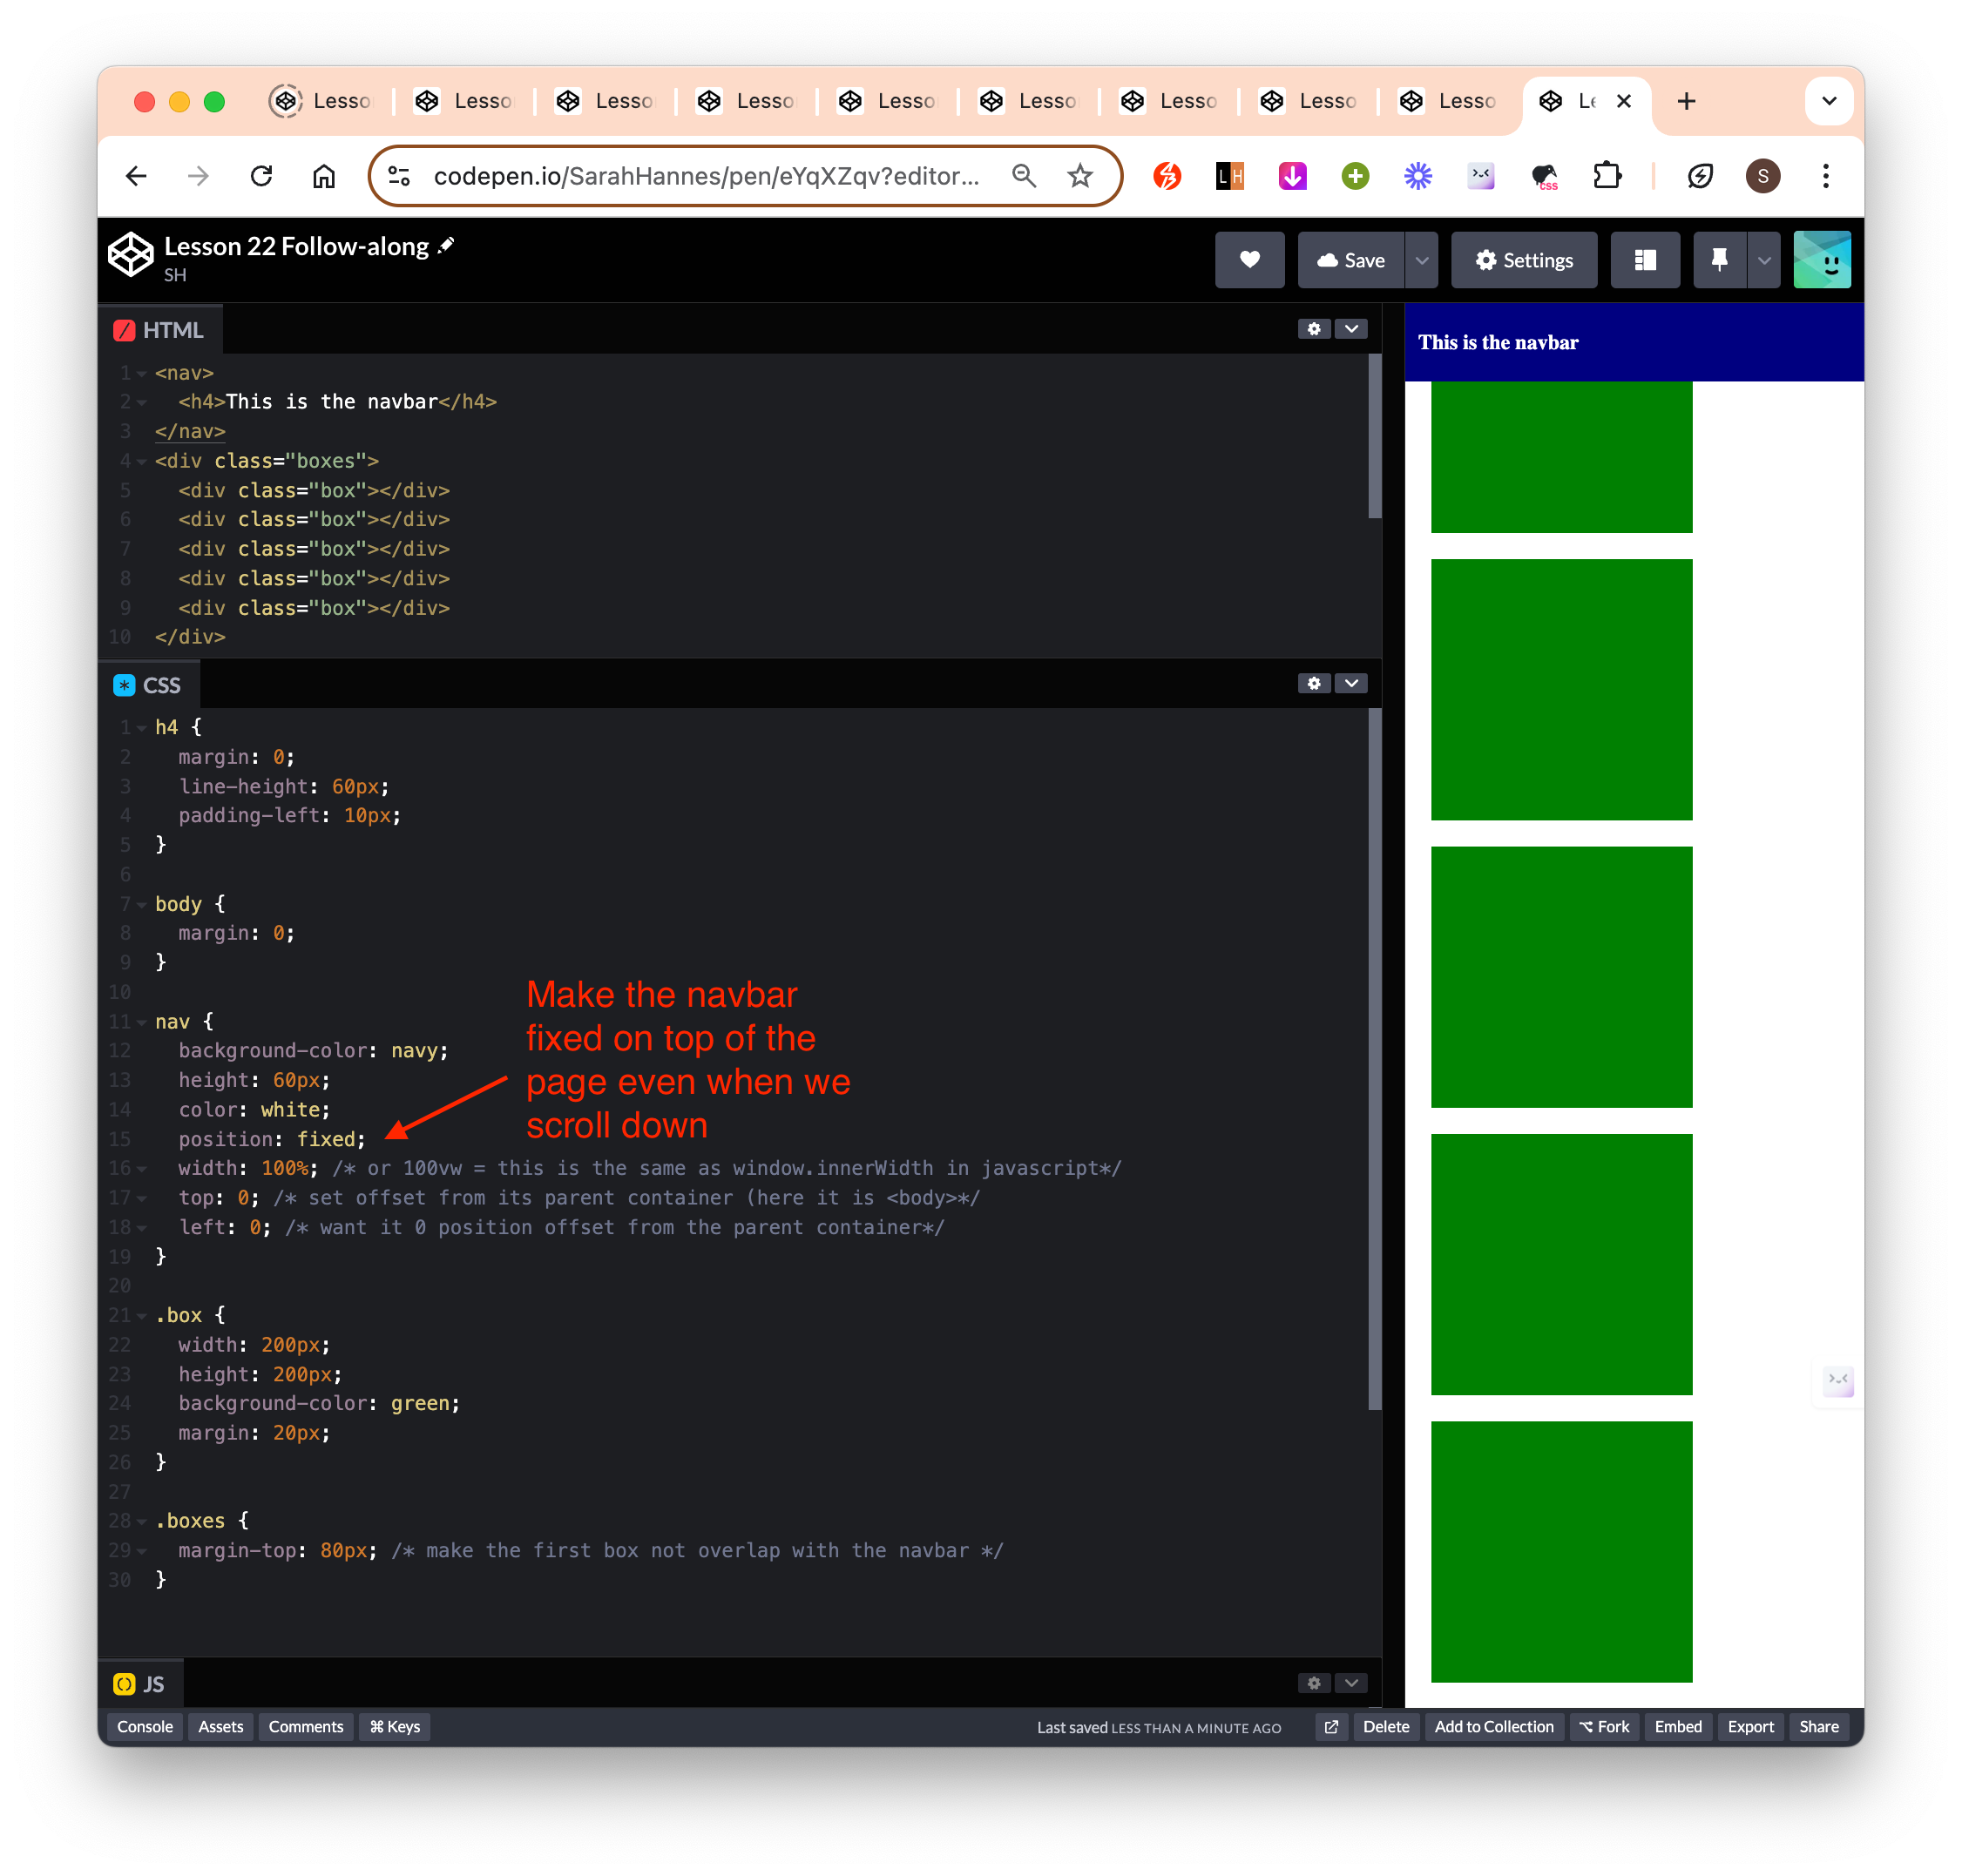1962x1876 pixels.
Task: Pin this pen with the pin icon
Action: pyautogui.click(x=1719, y=260)
